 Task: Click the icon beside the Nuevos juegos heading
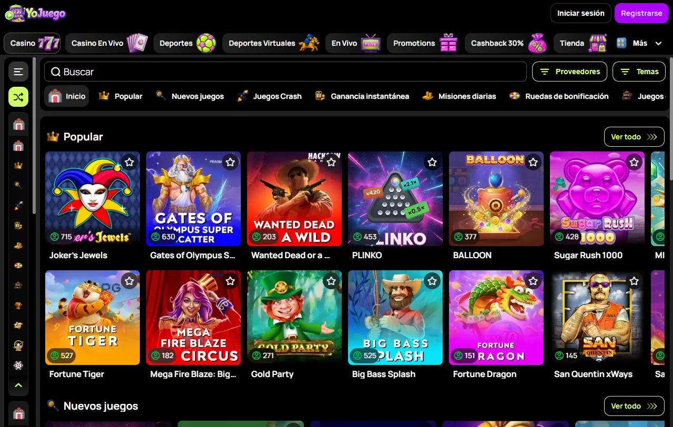(53, 405)
